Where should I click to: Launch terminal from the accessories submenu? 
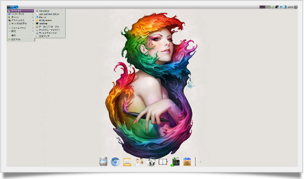(50, 24)
